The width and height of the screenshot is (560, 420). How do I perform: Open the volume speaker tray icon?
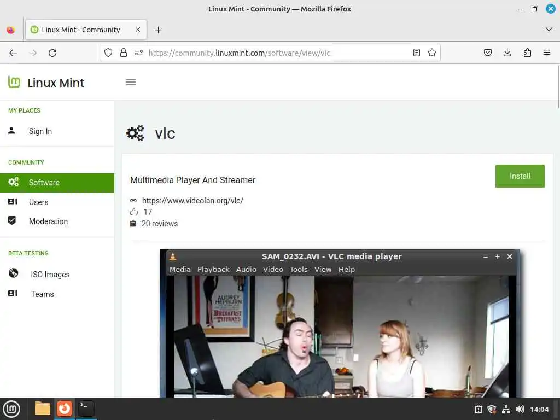coord(520,409)
